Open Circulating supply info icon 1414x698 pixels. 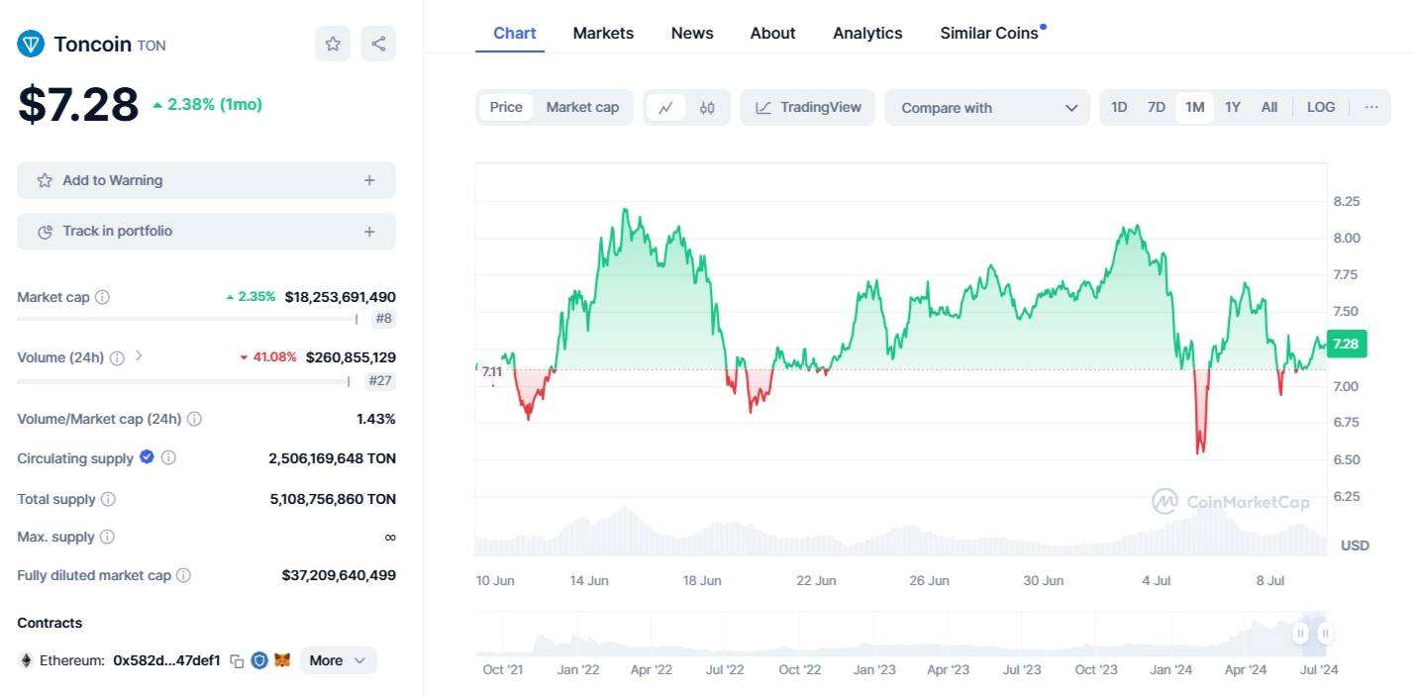[x=168, y=457]
